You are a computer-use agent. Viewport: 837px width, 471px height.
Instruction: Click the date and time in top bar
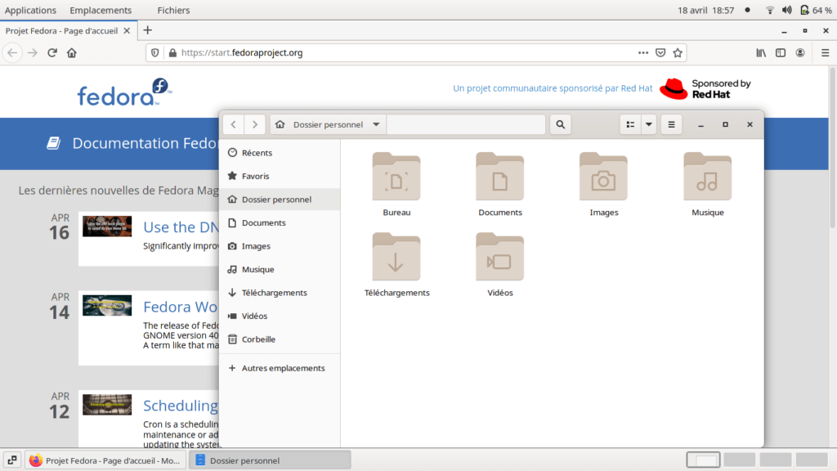pyautogui.click(x=705, y=10)
